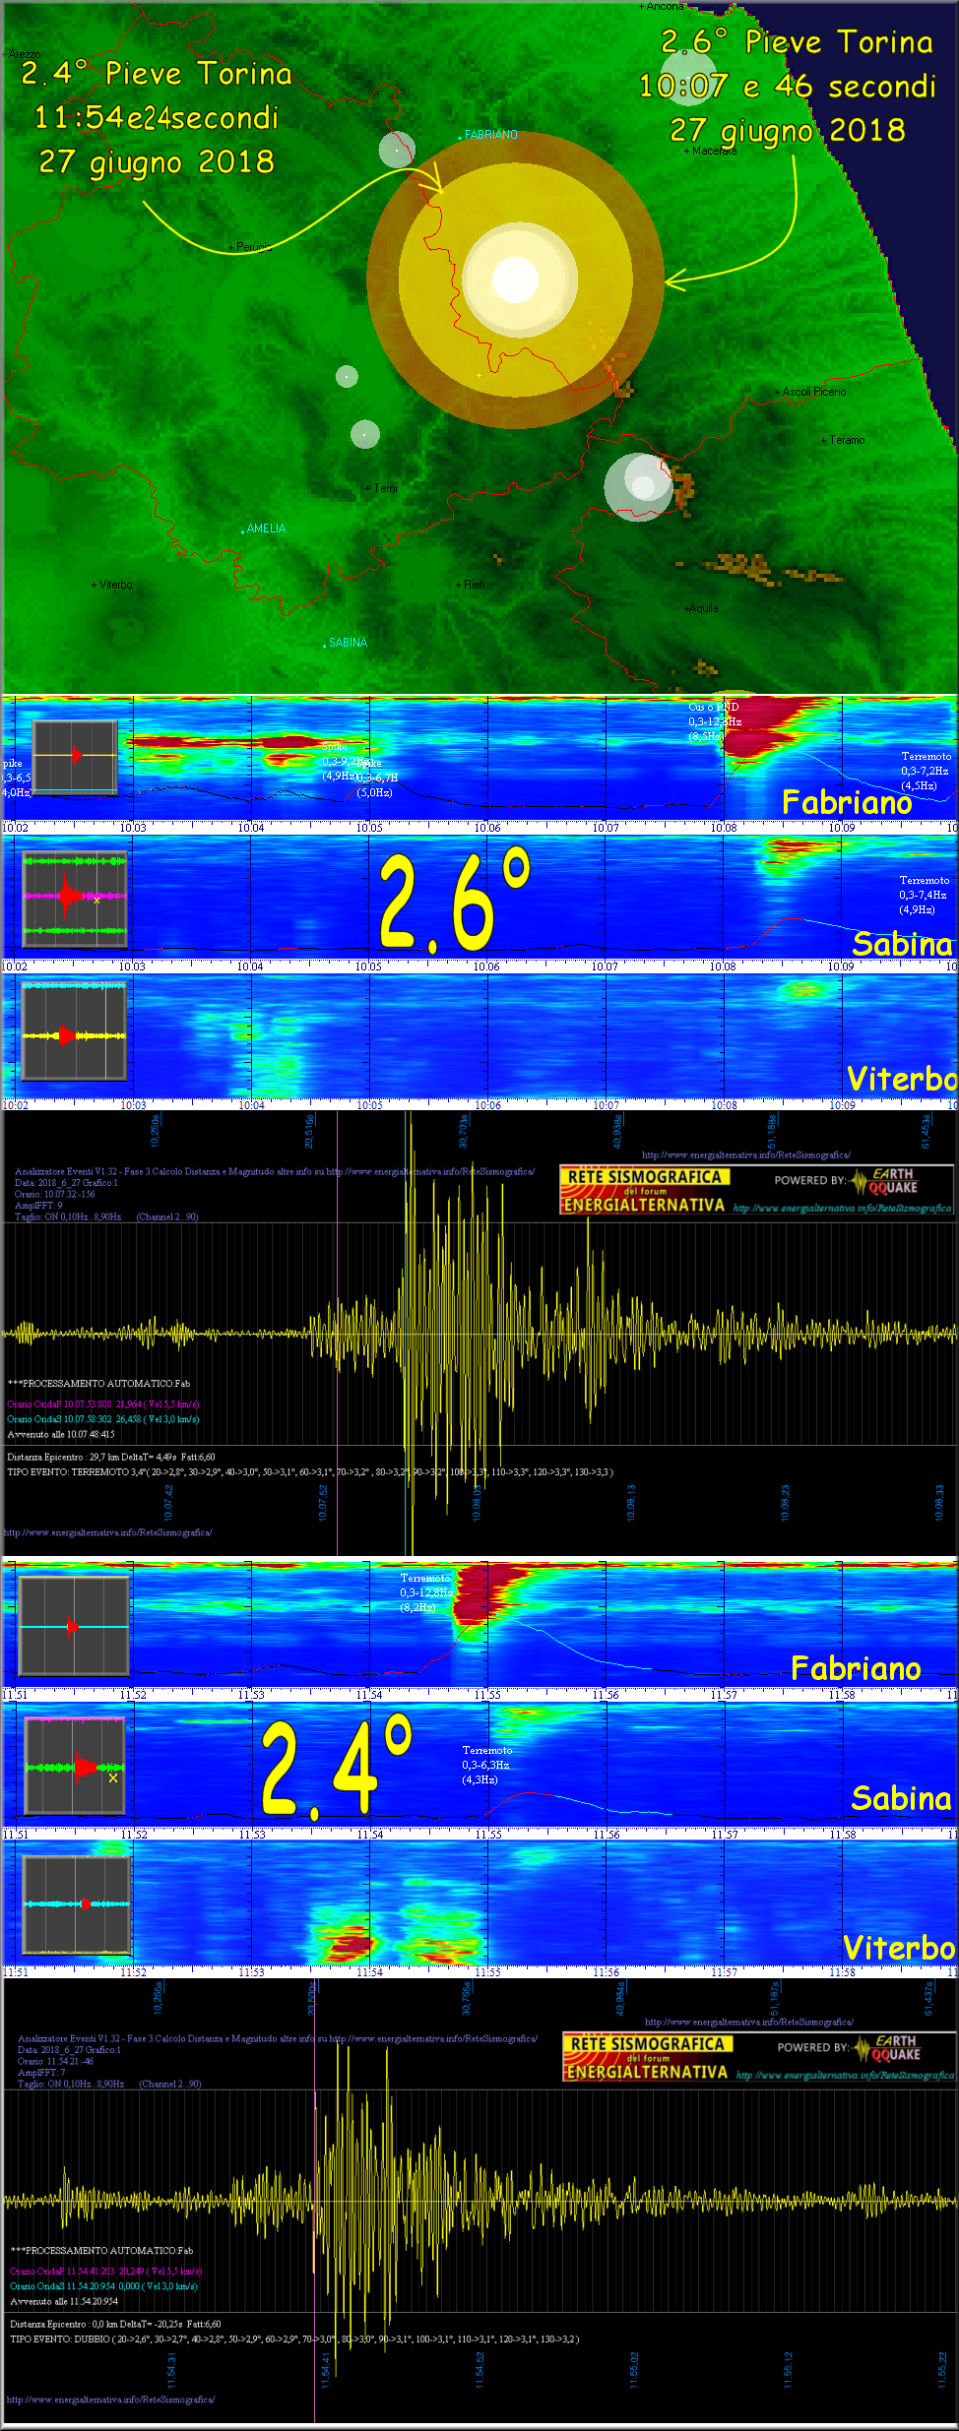Select the overlapping white event circles near Aquila border
This screenshot has width=959, height=2431.
point(639,486)
